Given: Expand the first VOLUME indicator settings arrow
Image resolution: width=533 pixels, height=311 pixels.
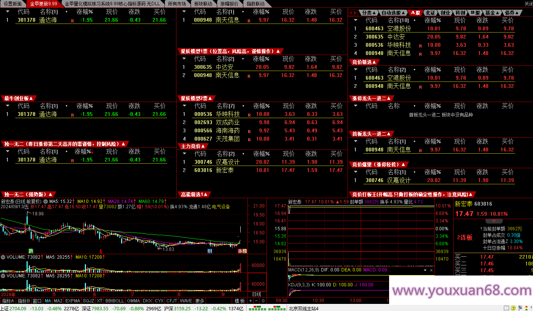Looking at the screenshot, I should pyautogui.click(x=3, y=257).
